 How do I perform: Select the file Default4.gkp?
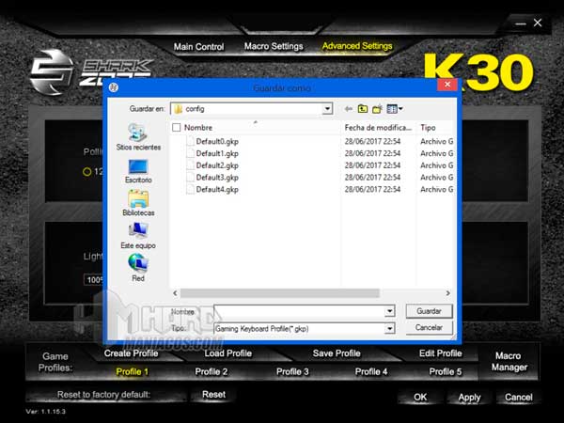tap(217, 189)
